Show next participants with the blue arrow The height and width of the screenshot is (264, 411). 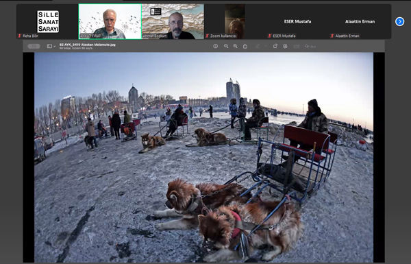click(x=400, y=21)
